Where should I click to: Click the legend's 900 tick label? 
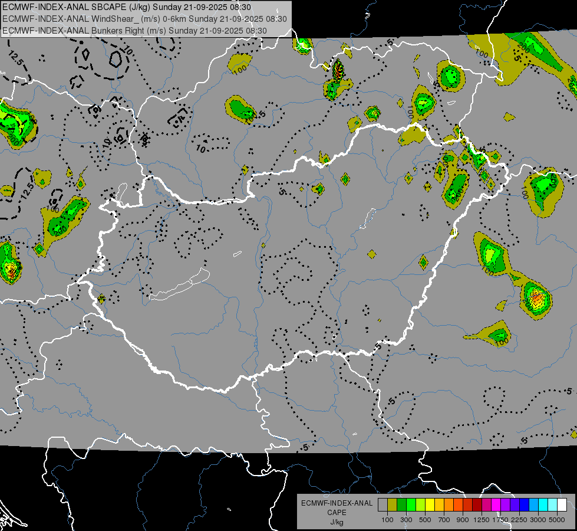[x=463, y=520]
